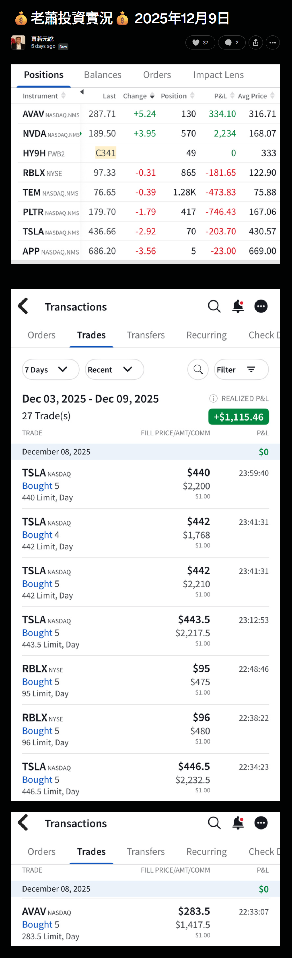Click the REALIZED P&L info icon

(x=213, y=398)
